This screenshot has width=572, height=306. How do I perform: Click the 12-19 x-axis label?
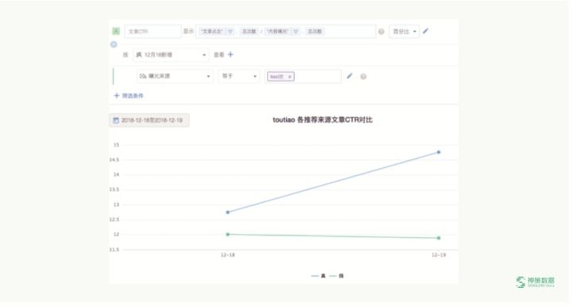[439, 255]
